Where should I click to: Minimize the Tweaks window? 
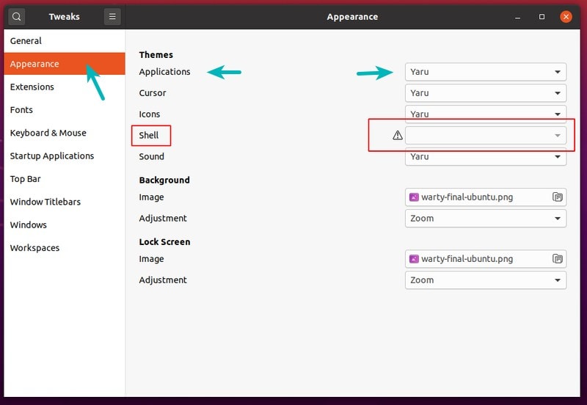pyautogui.click(x=517, y=17)
